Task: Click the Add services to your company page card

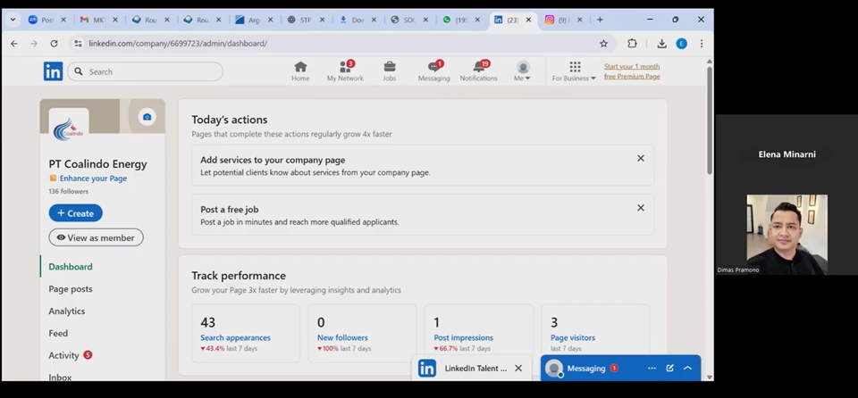Action: click(423, 165)
